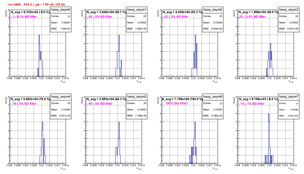Select RMS value 0.0001043
This screenshot has height=174, width=304.
(x=293, y=116)
